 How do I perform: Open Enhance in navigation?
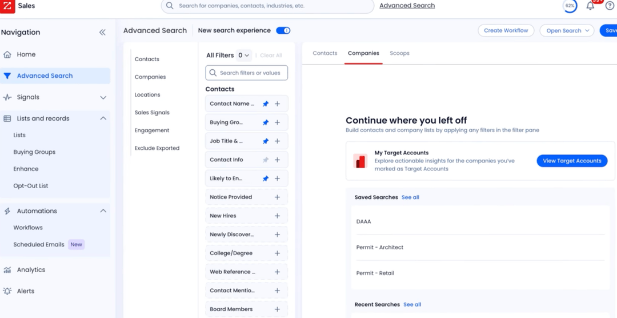26,169
